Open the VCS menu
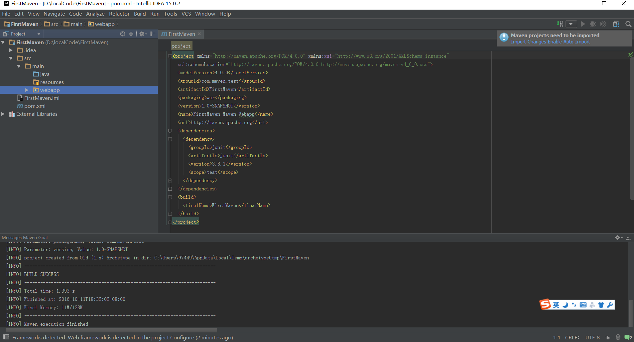 [x=186, y=14]
